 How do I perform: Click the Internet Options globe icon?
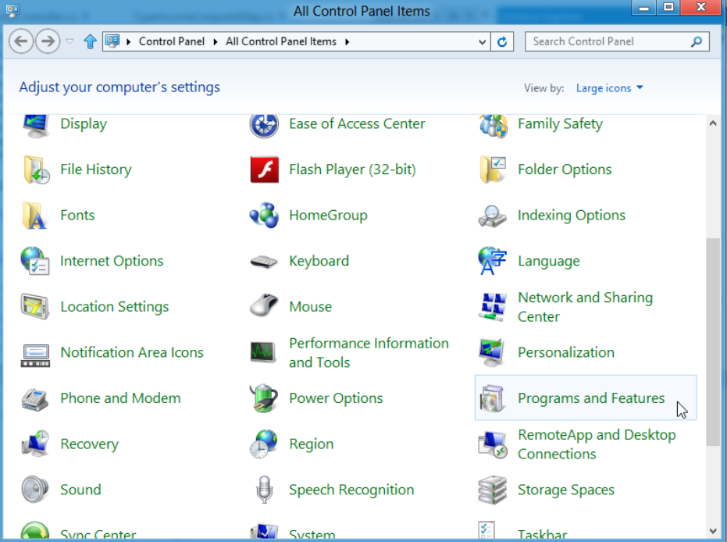pyautogui.click(x=35, y=261)
